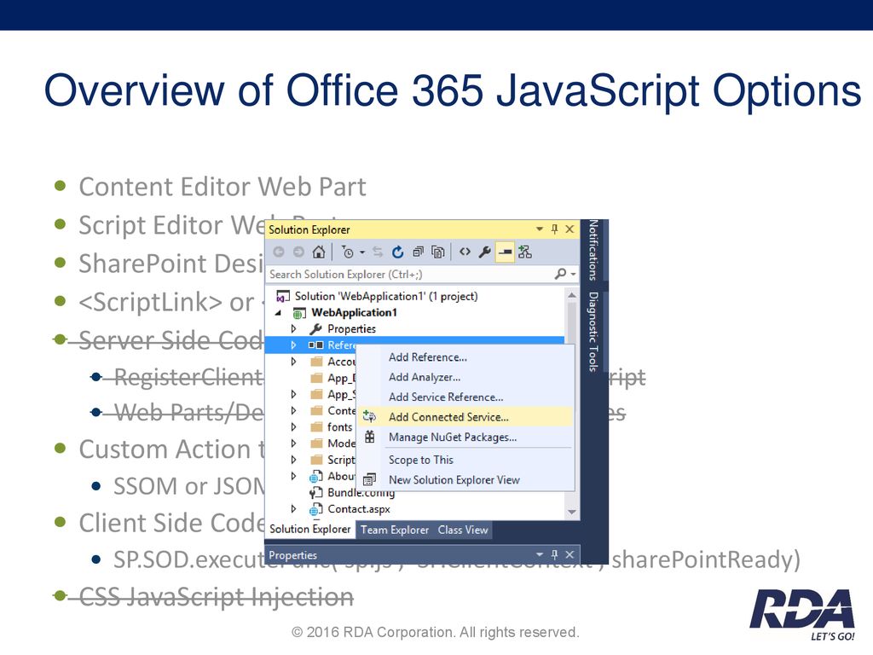Click the magnifier search icon in search box
This screenshot has width=873, height=655.
pos(561,274)
